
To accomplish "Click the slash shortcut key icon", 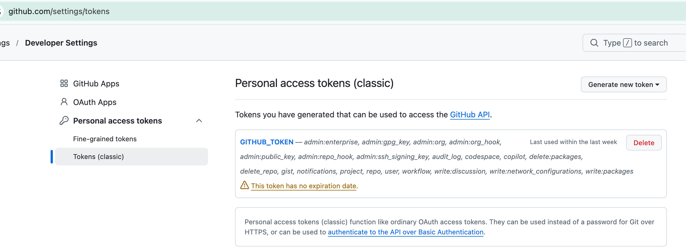I will coord(628,43).
